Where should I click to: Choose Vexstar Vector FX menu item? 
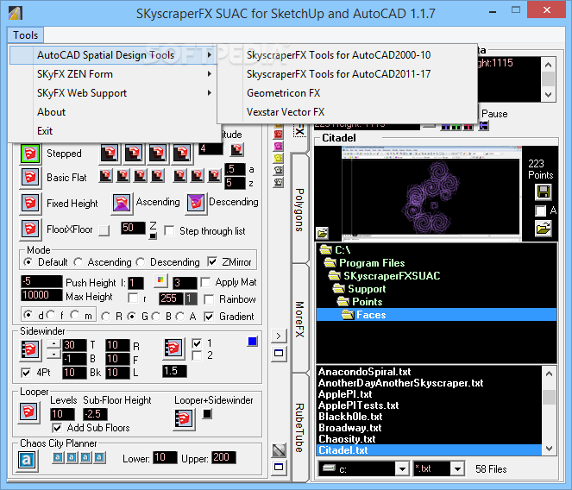[x=286, y=112]
